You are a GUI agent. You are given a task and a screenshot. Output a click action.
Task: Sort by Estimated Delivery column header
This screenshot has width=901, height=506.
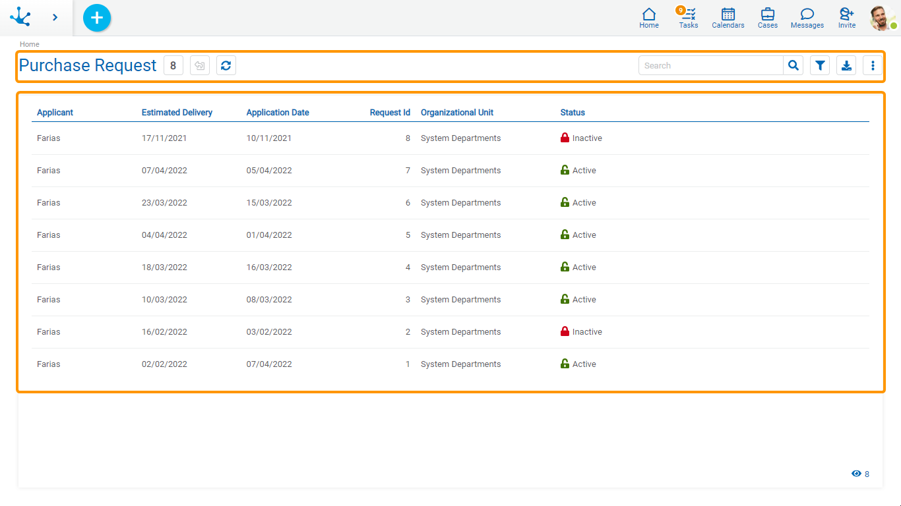click(177, 113)
